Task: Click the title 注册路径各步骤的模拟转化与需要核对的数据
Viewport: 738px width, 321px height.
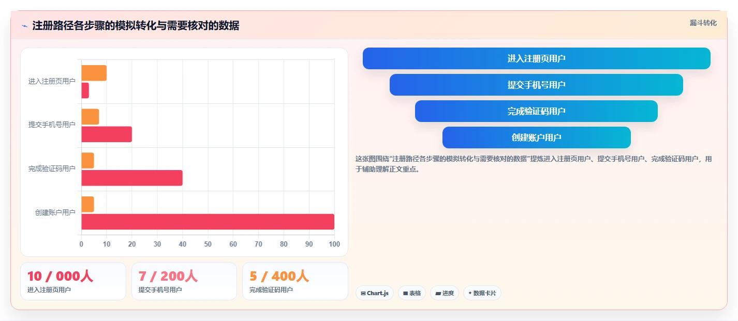Action: coord(136,26)
